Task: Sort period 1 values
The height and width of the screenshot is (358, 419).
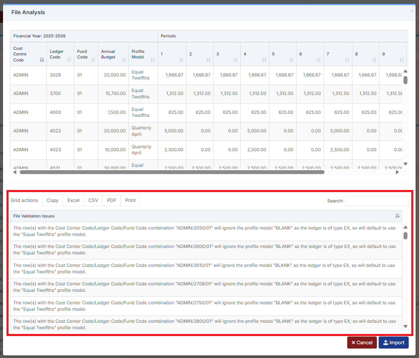Action: pyautogui.click(x=182, y=61)
